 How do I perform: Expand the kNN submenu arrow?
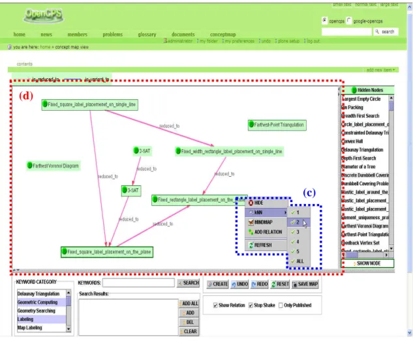coord(285,213)
